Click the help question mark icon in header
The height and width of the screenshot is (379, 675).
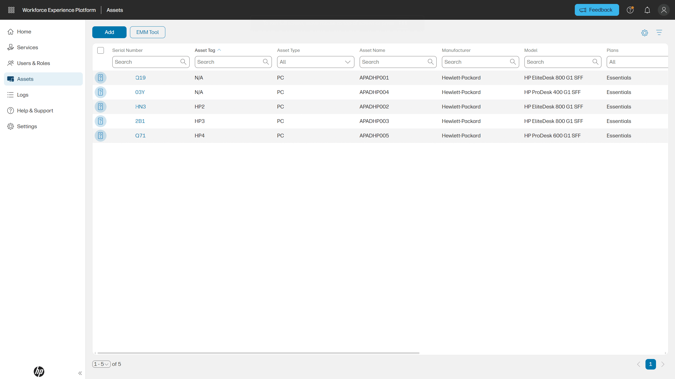[x=630, y=10]
